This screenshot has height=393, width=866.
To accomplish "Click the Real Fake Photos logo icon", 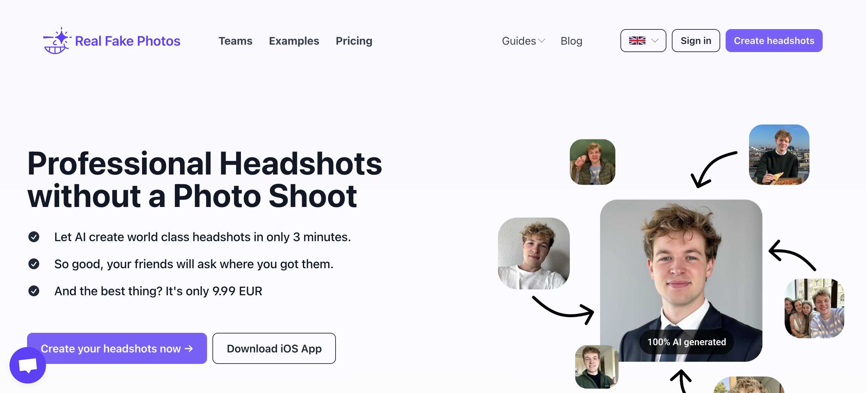I will 56,41.
